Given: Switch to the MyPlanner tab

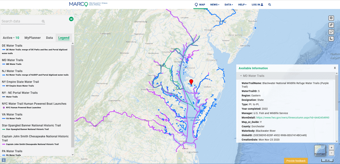Looking at the screenshot, I should coord(33,38).
